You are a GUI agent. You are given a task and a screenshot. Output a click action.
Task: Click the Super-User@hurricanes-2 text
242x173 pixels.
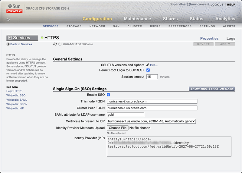(189, 4)
